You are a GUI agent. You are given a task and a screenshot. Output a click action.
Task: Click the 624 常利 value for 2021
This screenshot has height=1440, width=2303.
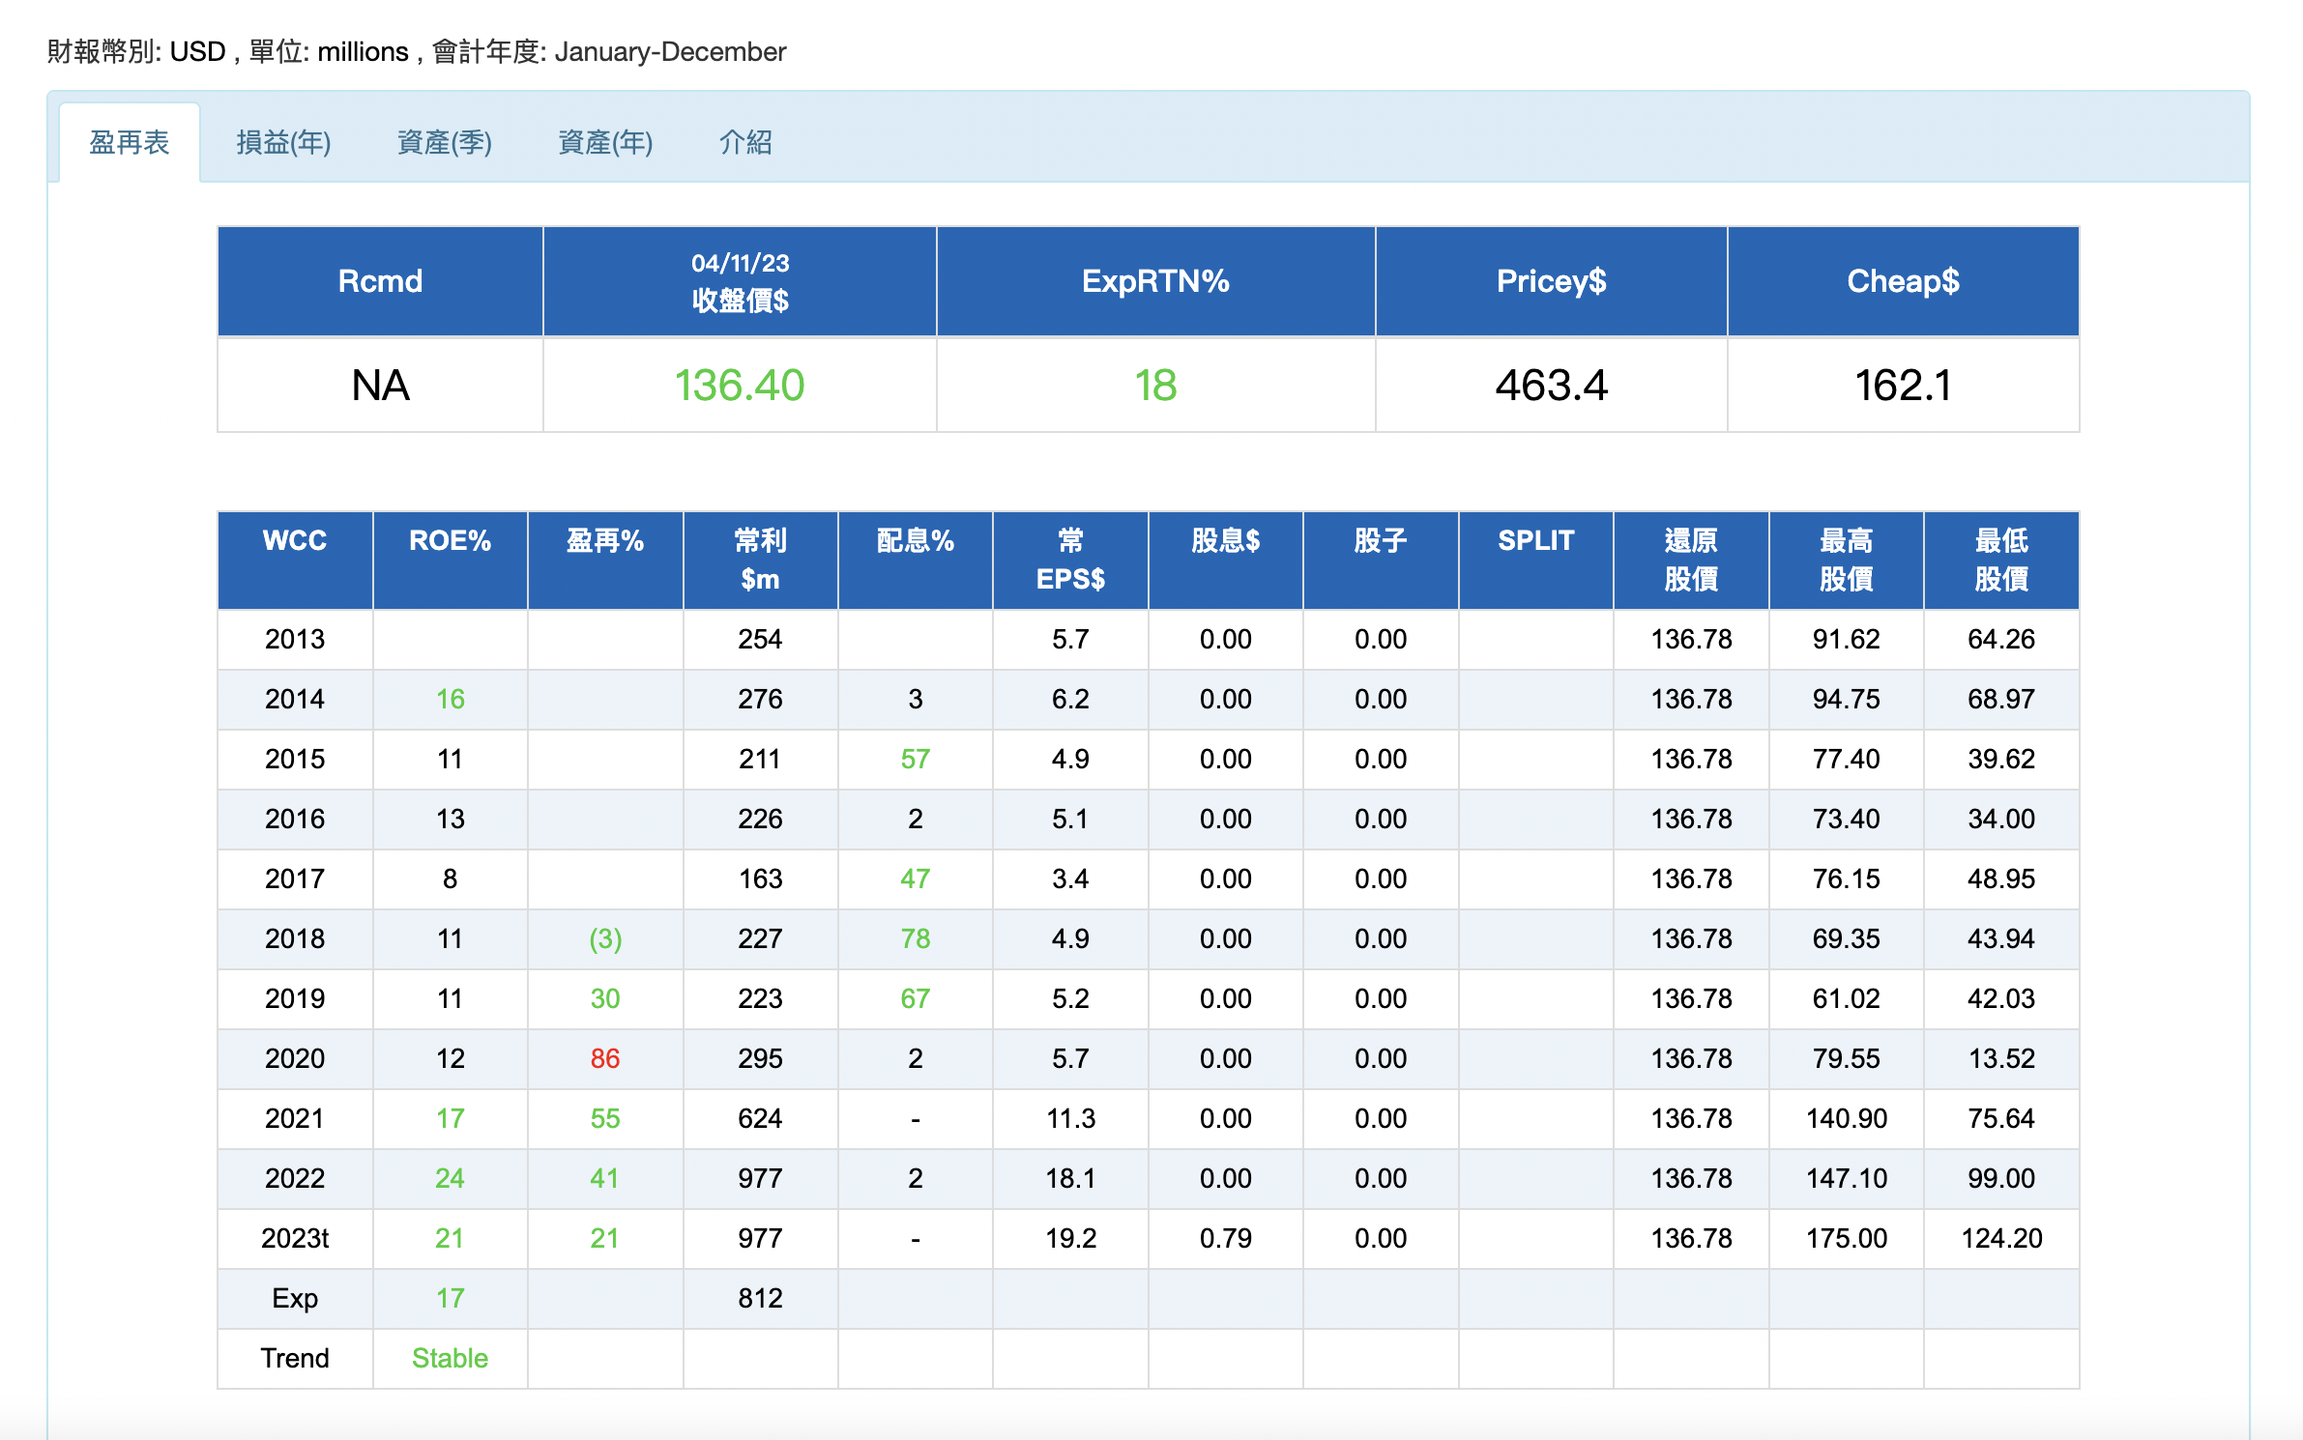[760, 1118]
